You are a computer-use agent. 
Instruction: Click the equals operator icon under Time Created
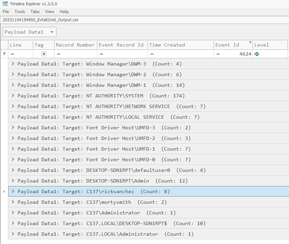[152, 54]
